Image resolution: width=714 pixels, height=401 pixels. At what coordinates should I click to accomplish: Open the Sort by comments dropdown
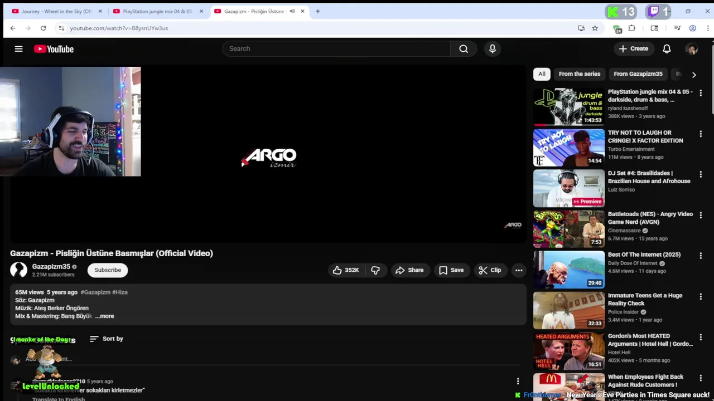pyautogui.click(x=107, y=339)
